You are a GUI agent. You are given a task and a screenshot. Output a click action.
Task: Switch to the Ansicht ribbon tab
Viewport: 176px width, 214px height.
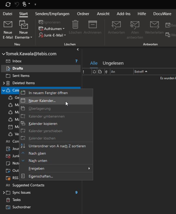tap(103, 14)
